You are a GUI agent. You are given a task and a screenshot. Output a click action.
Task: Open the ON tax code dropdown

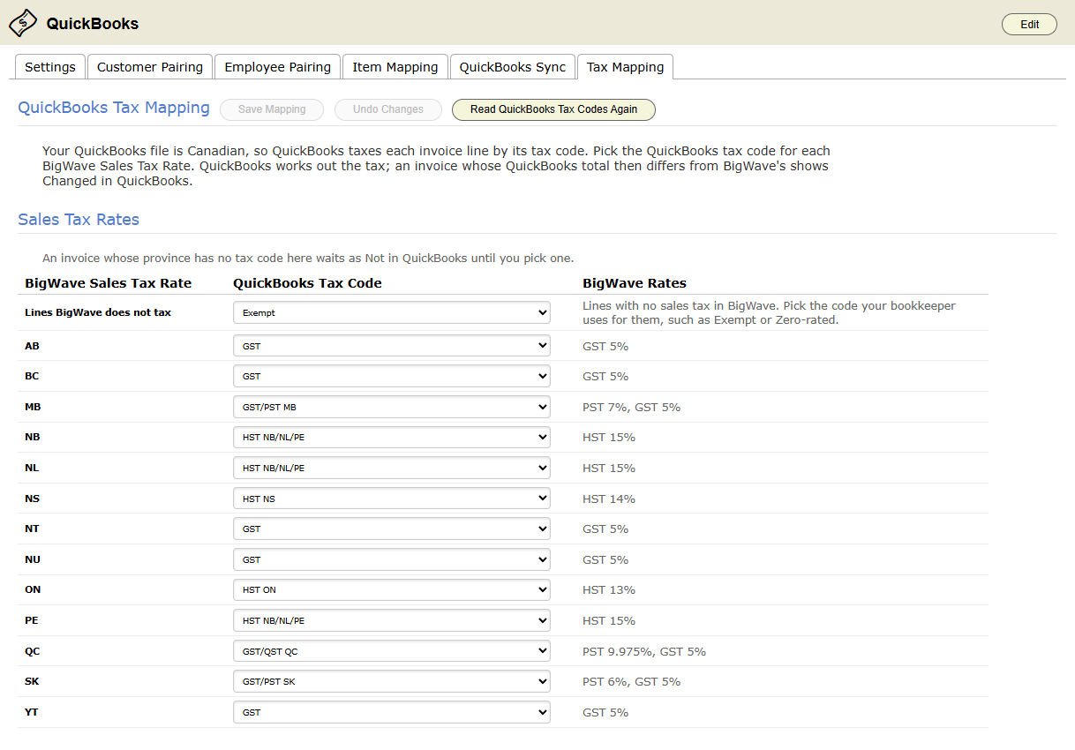click(x=392, y=589)
